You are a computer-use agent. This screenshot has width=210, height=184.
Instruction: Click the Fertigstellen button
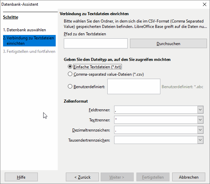coord(153,177)
